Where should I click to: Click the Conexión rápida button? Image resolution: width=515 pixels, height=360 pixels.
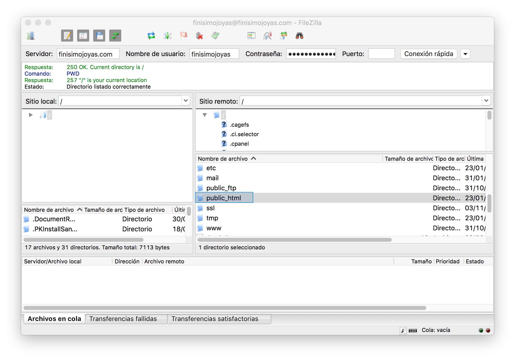[x=429, y=54]
